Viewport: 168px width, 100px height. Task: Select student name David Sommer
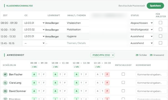point(18,91)
